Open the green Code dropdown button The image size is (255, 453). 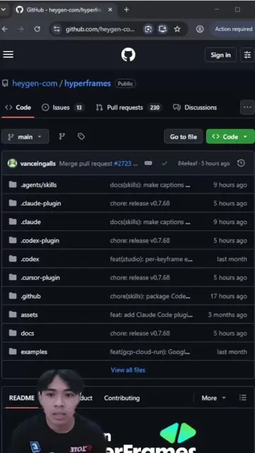pyautogui.click(x=230, y=137)
